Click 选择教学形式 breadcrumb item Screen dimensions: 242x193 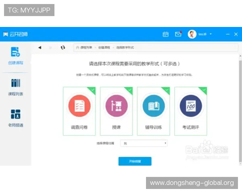[125, 47]
